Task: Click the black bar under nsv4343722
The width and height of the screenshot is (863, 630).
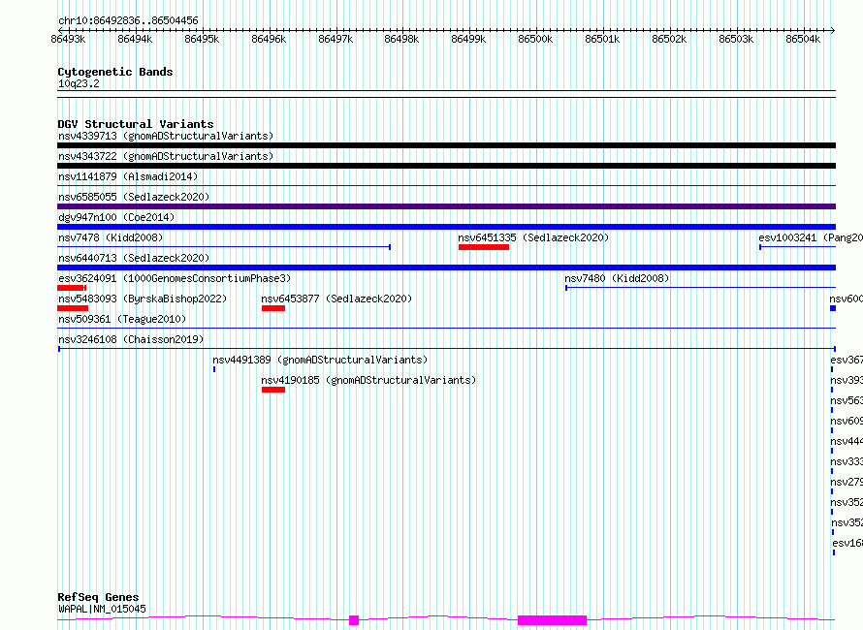Action: (446, 166)
